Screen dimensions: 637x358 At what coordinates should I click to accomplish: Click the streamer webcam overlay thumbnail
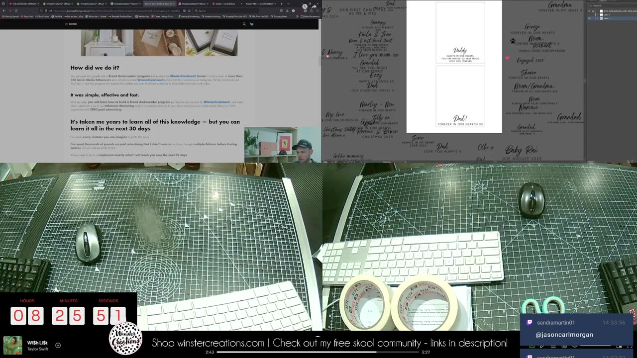[282, 145]
